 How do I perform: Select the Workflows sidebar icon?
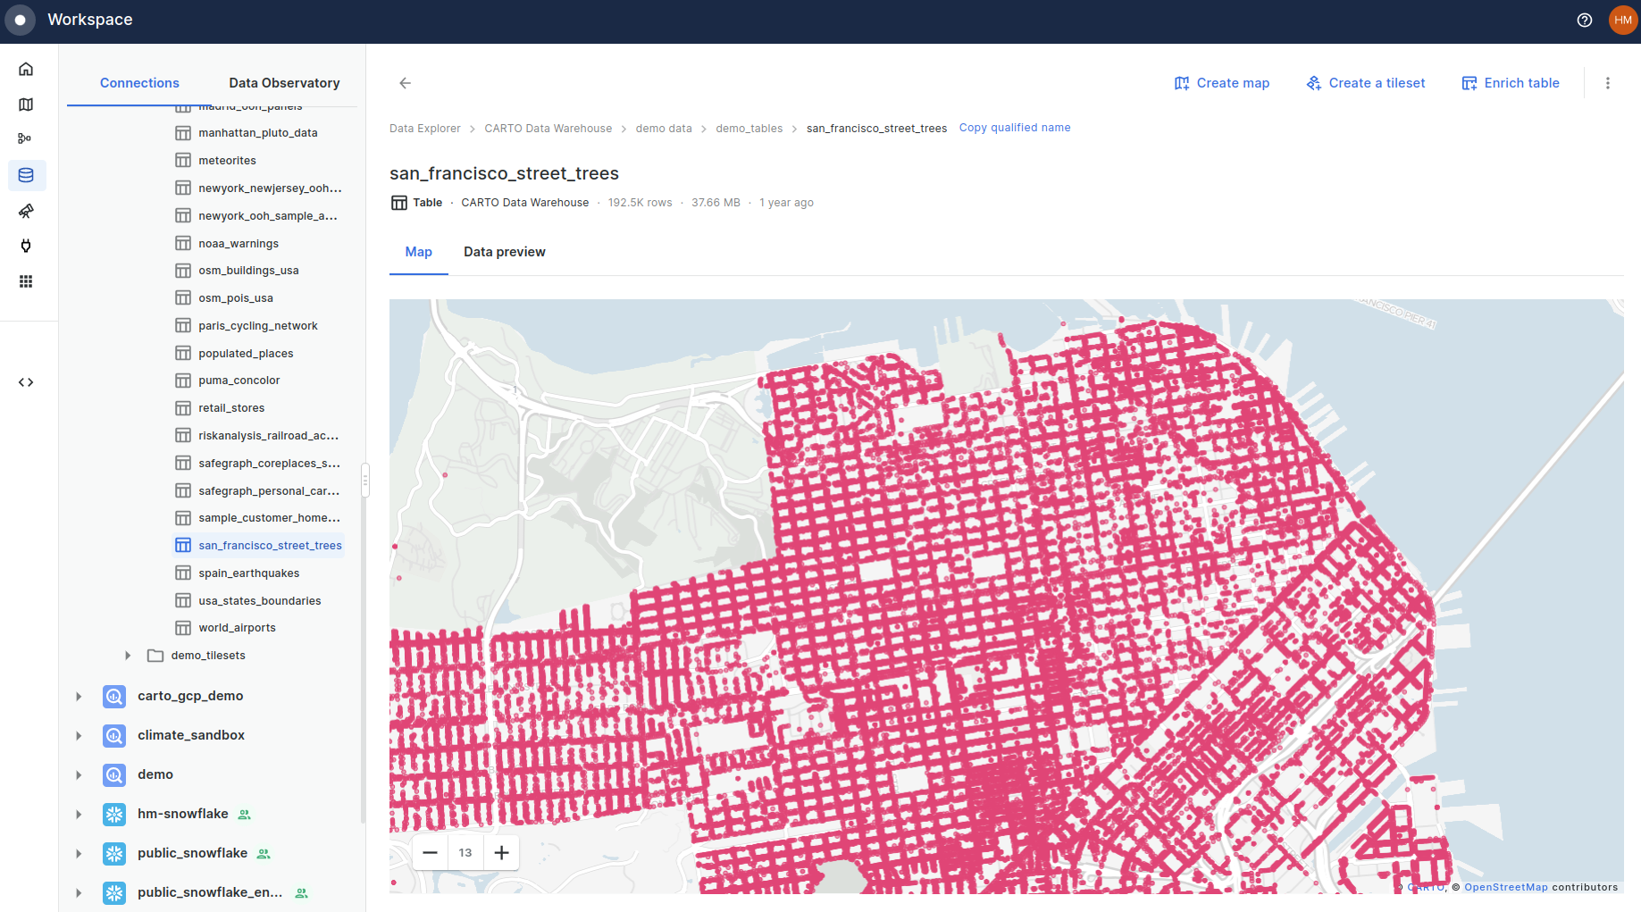pos(25,138)
